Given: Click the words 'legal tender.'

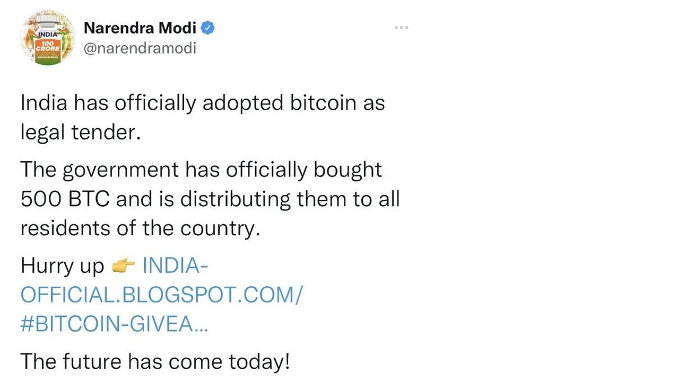Looking at the screenshot, I should (x=79, y=134).
